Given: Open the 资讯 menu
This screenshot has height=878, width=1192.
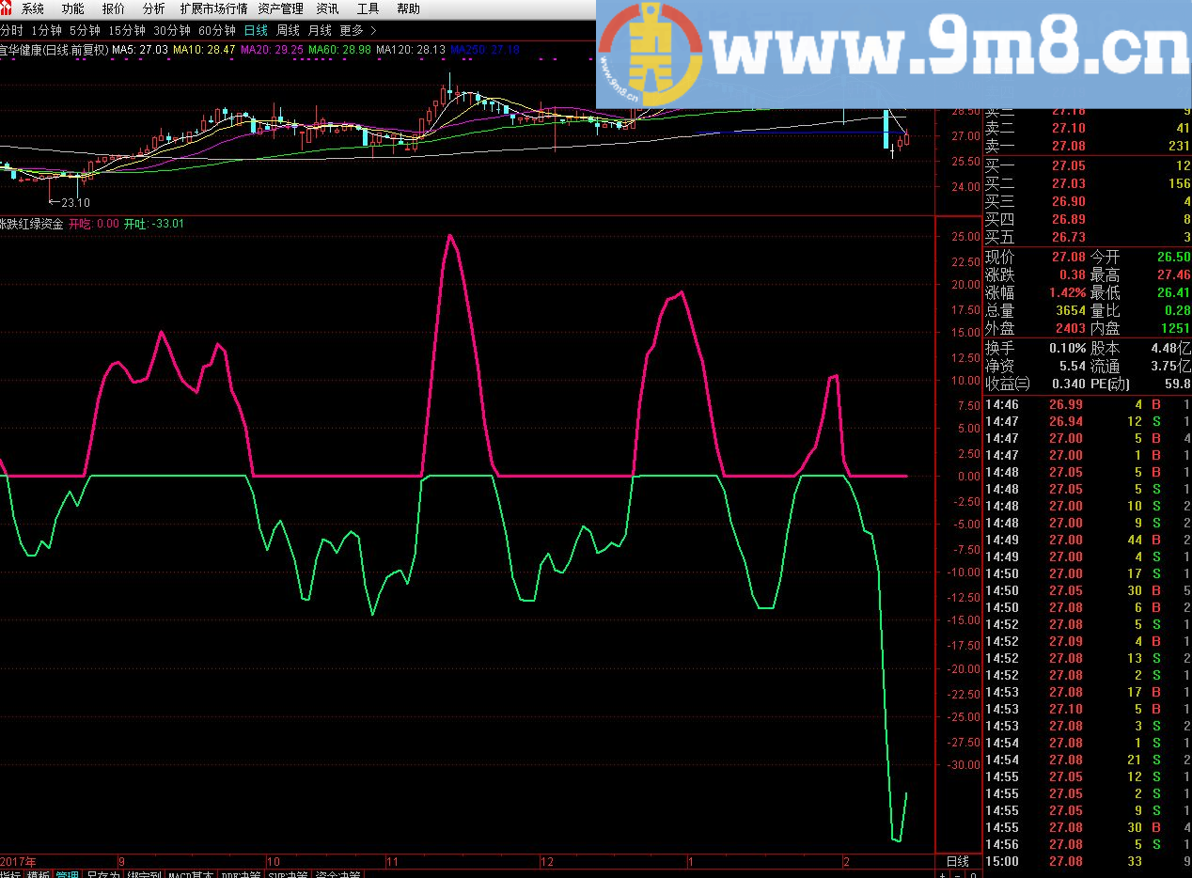Looking at the screenshot, I should [327, 8].
